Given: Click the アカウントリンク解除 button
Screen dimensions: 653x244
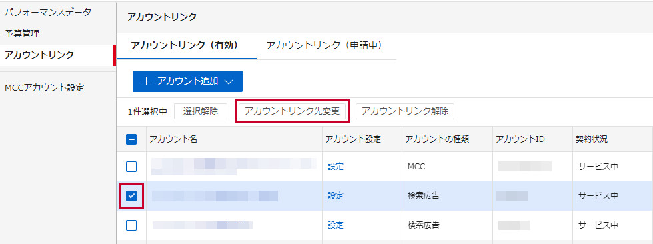Looking at the screenshot, I should coord(405,111).
